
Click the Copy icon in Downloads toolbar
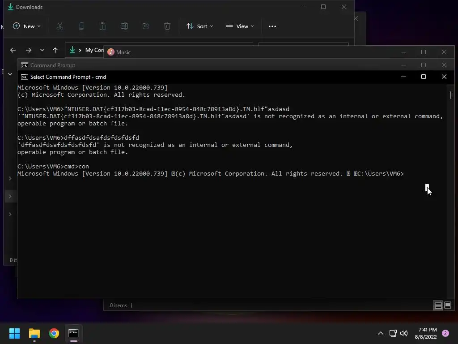(81, 26)
